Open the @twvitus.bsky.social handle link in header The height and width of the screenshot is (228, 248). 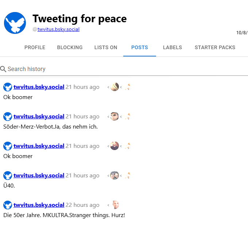tap(58, 30)
